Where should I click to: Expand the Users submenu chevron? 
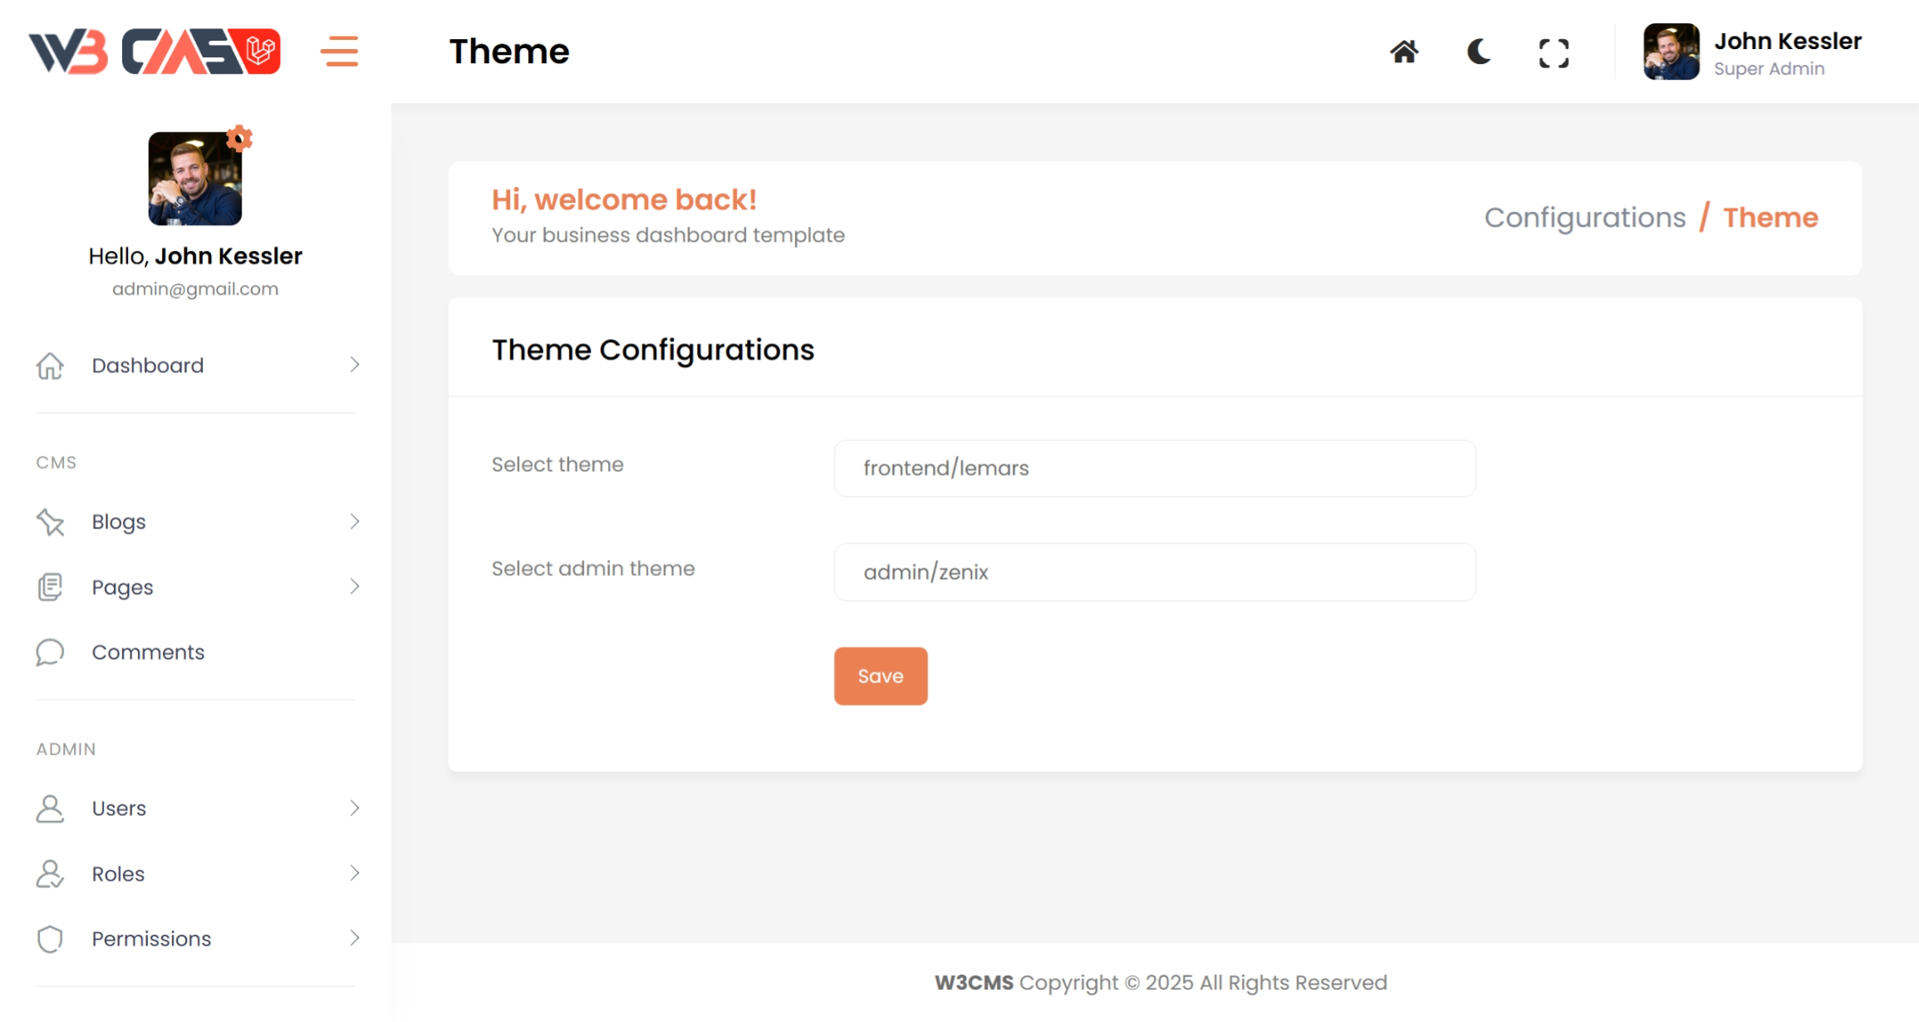(x=355, y=808)
